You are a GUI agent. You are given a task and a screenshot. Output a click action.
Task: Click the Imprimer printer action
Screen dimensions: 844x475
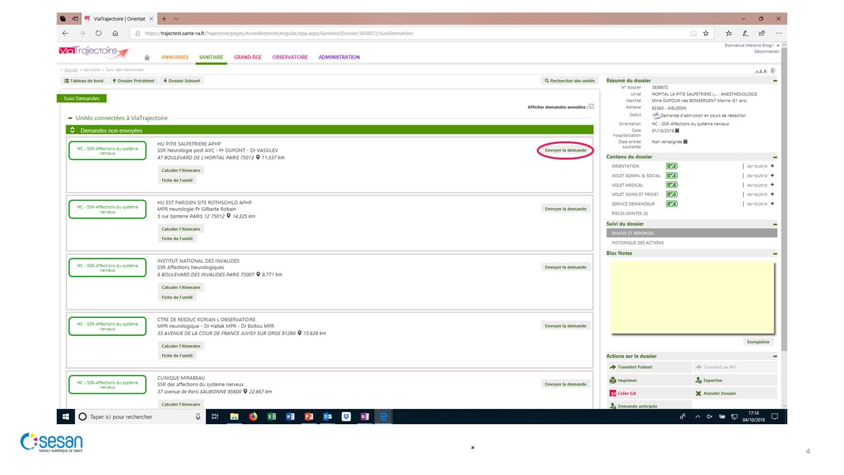[624, 381]
